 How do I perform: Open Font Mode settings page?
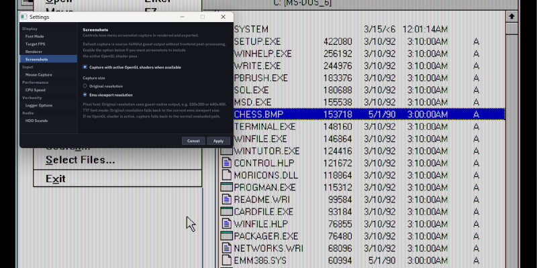[x=35, y=36]
